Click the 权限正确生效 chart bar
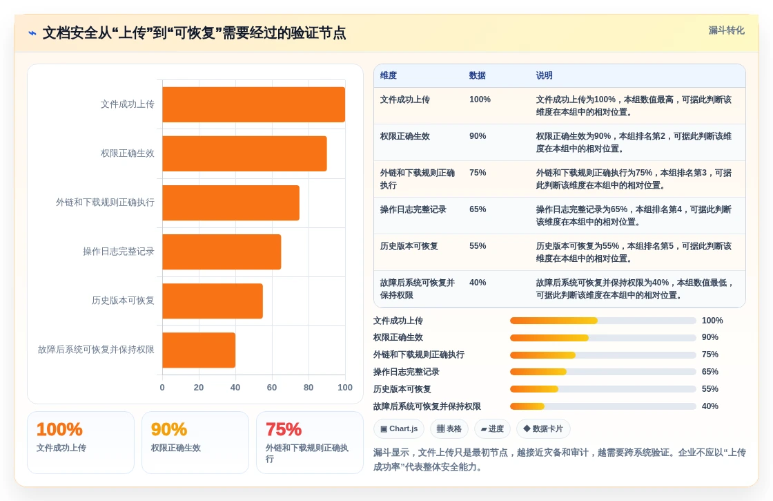 point(244,153)
